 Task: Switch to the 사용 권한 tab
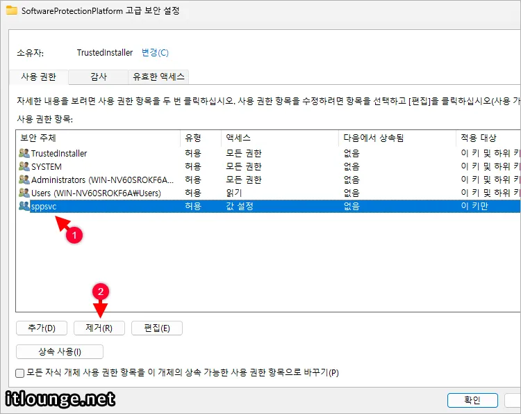click(x=38, y=77)
